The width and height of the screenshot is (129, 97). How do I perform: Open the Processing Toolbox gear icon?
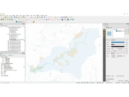(x=62, y=17)
